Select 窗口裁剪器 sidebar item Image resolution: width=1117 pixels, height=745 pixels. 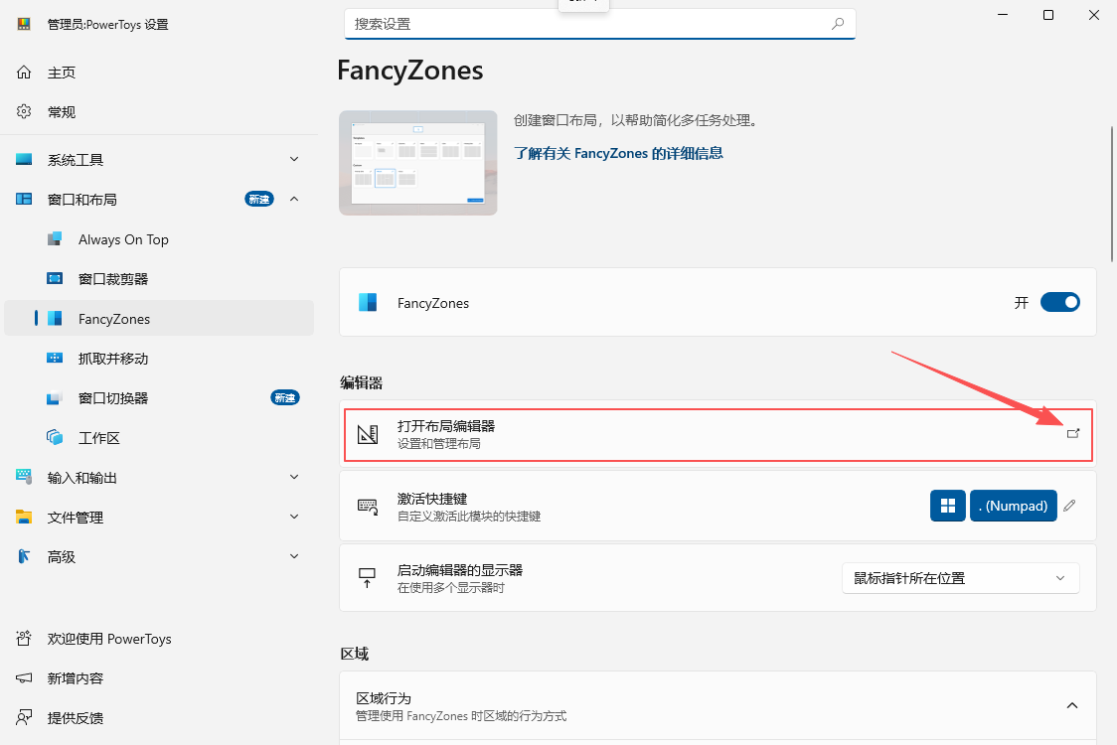(x=159, y=279)
